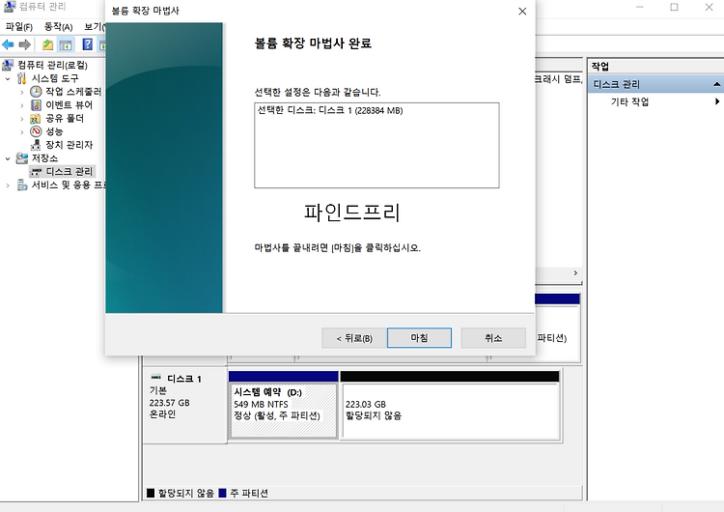
Task: Click the 마침 finish button
Action: (x=419, y=338)
